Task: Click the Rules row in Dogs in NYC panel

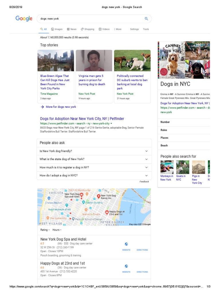Action: 184,130
